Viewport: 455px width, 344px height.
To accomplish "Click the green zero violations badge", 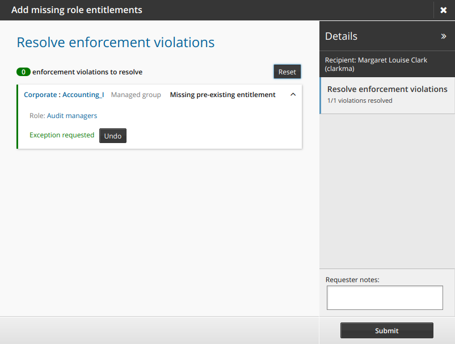I will pos(23,72).
